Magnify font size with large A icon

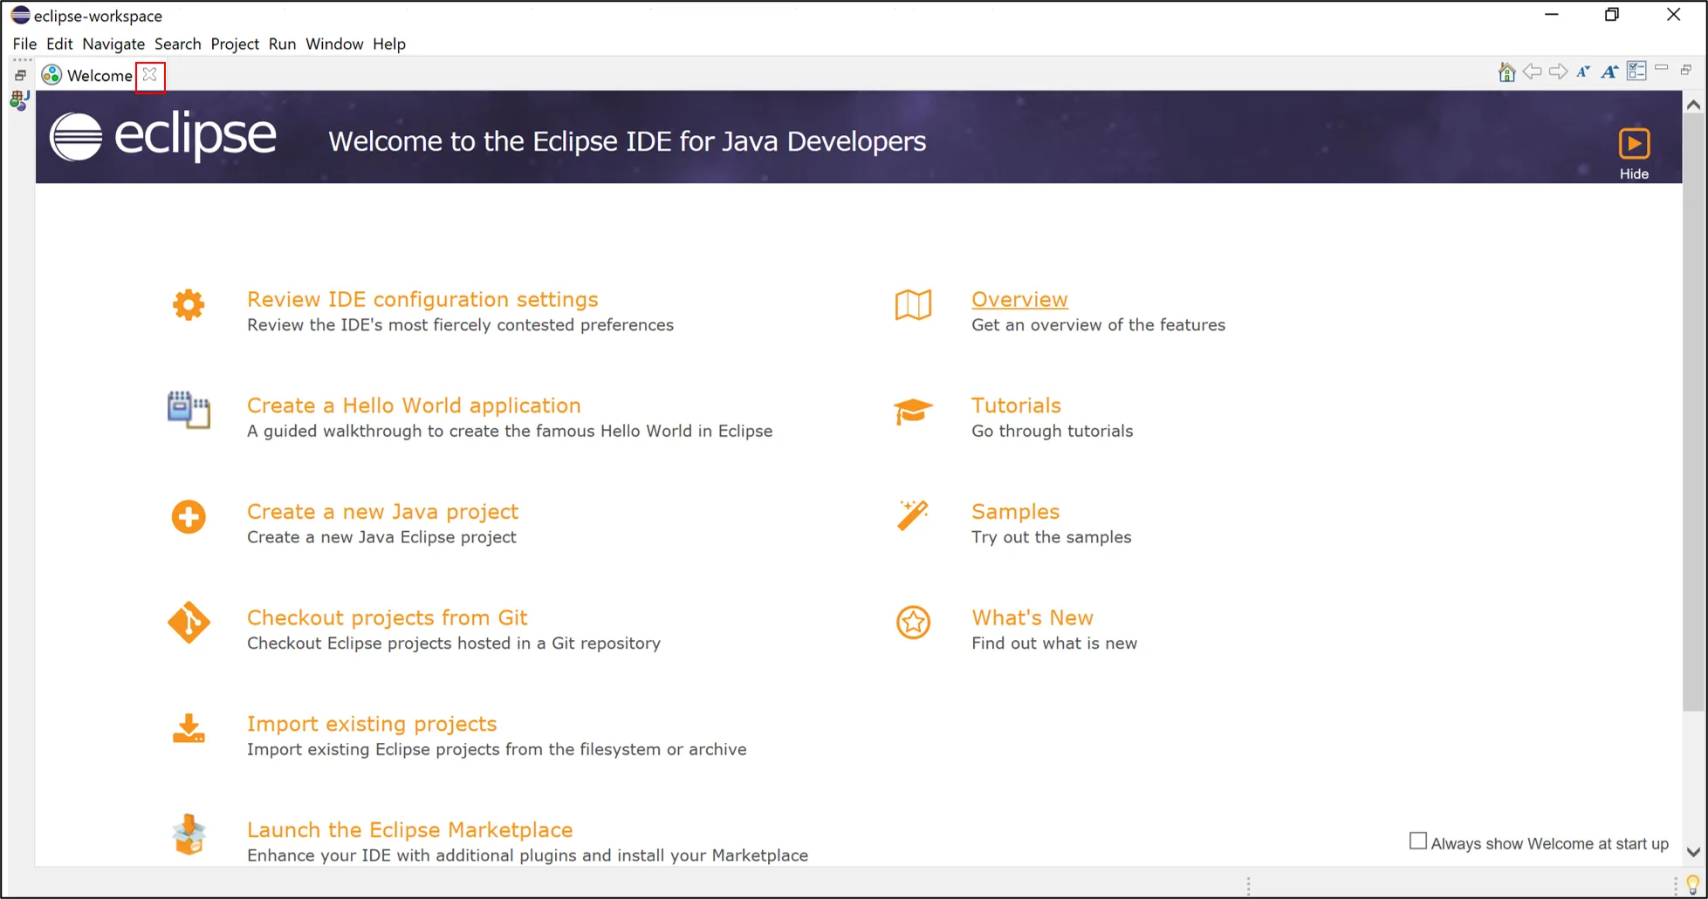[1609, 72]
